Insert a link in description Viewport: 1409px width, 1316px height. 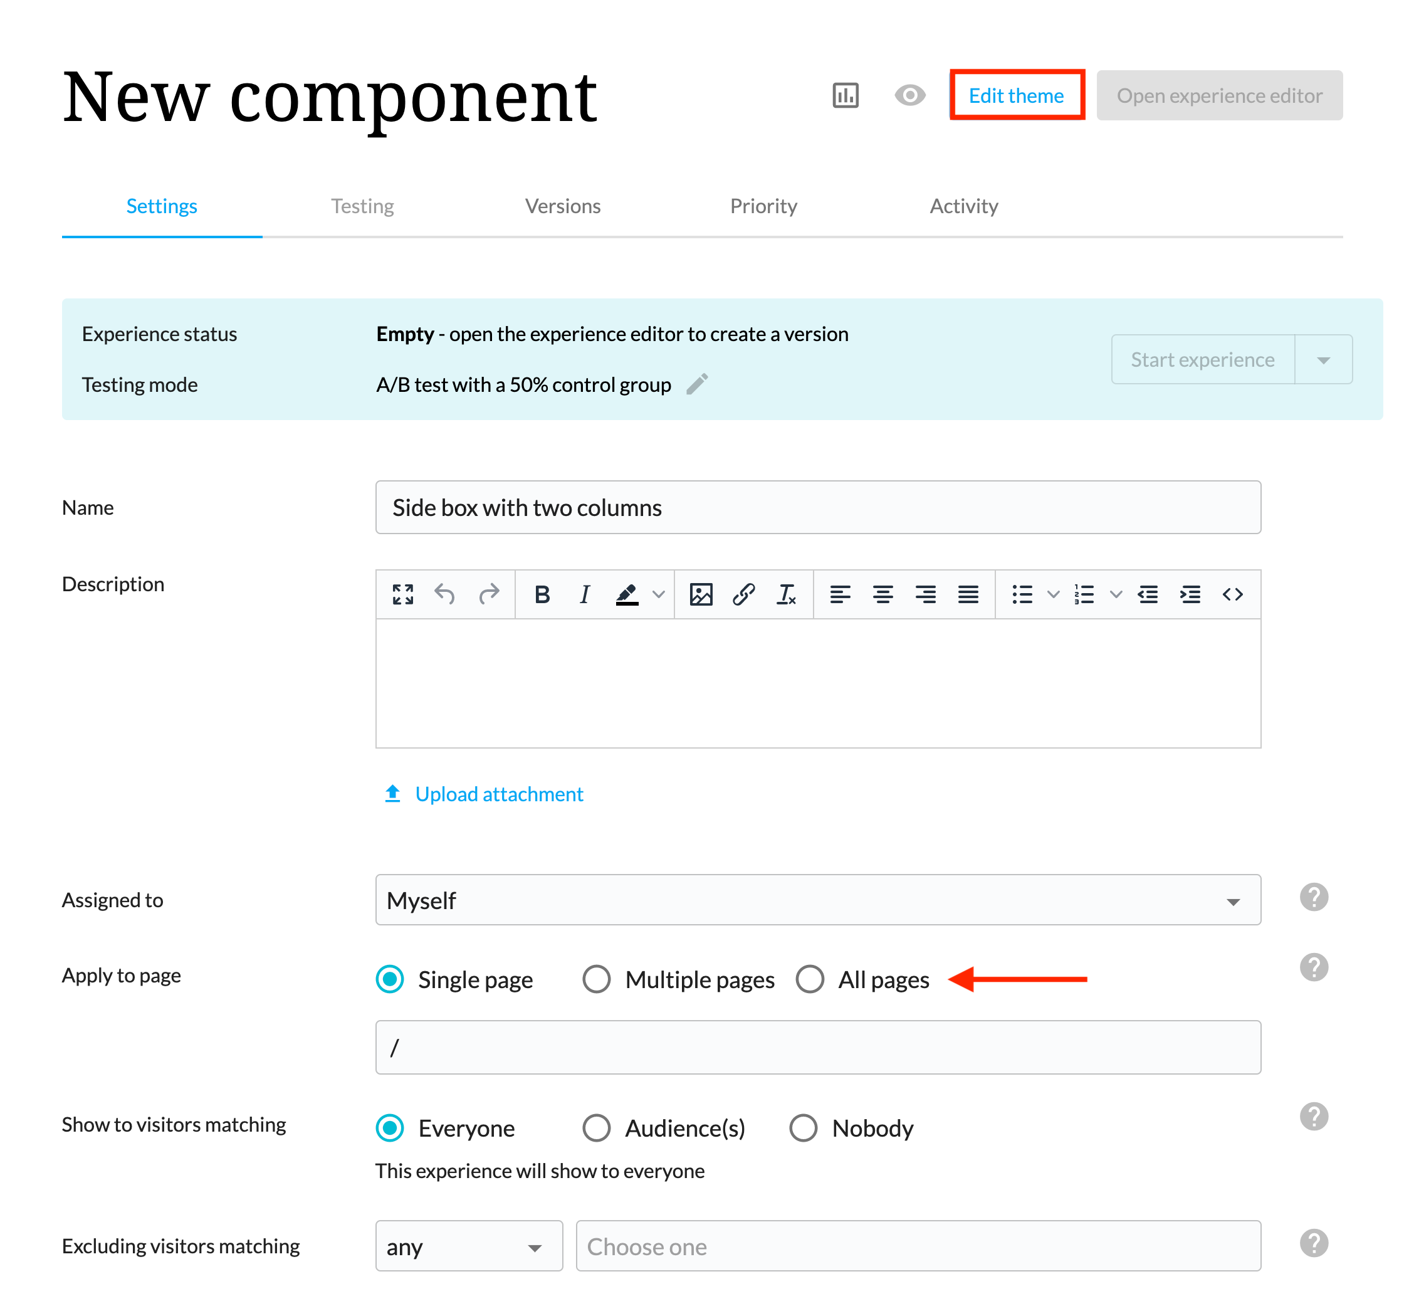[x=743, y=594]
